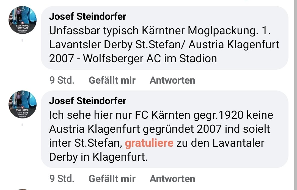The height and width of the screenshot is (190, 297).
Task: Reply to the Lavantaler Derby in Klagenfurt comment
Action: [x=172, y=179]
